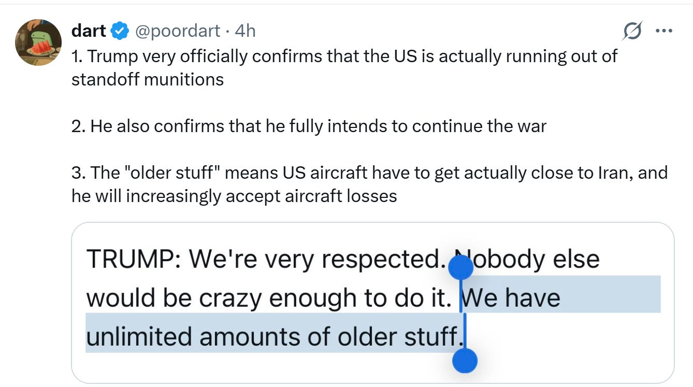Click the blue verified checkmark badge
693x387 pixels.
pos(120,31)
